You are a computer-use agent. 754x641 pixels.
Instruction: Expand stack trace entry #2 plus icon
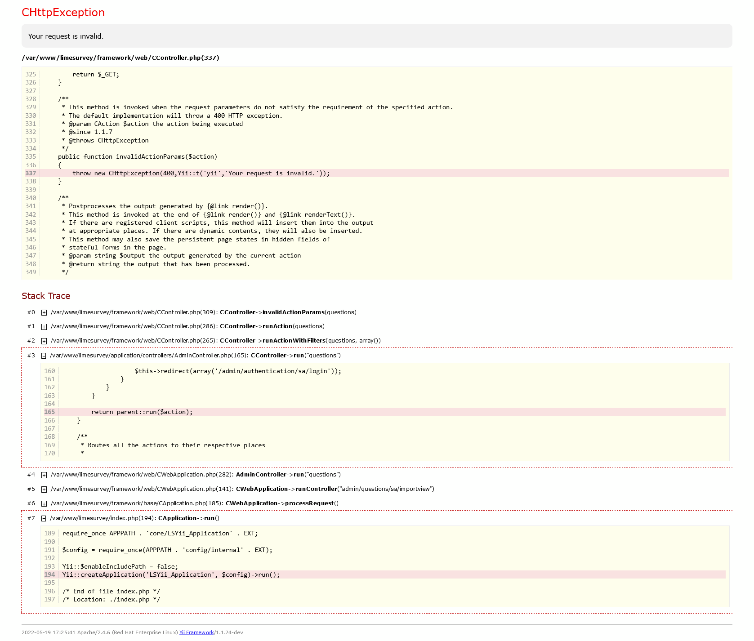point(44,341)
